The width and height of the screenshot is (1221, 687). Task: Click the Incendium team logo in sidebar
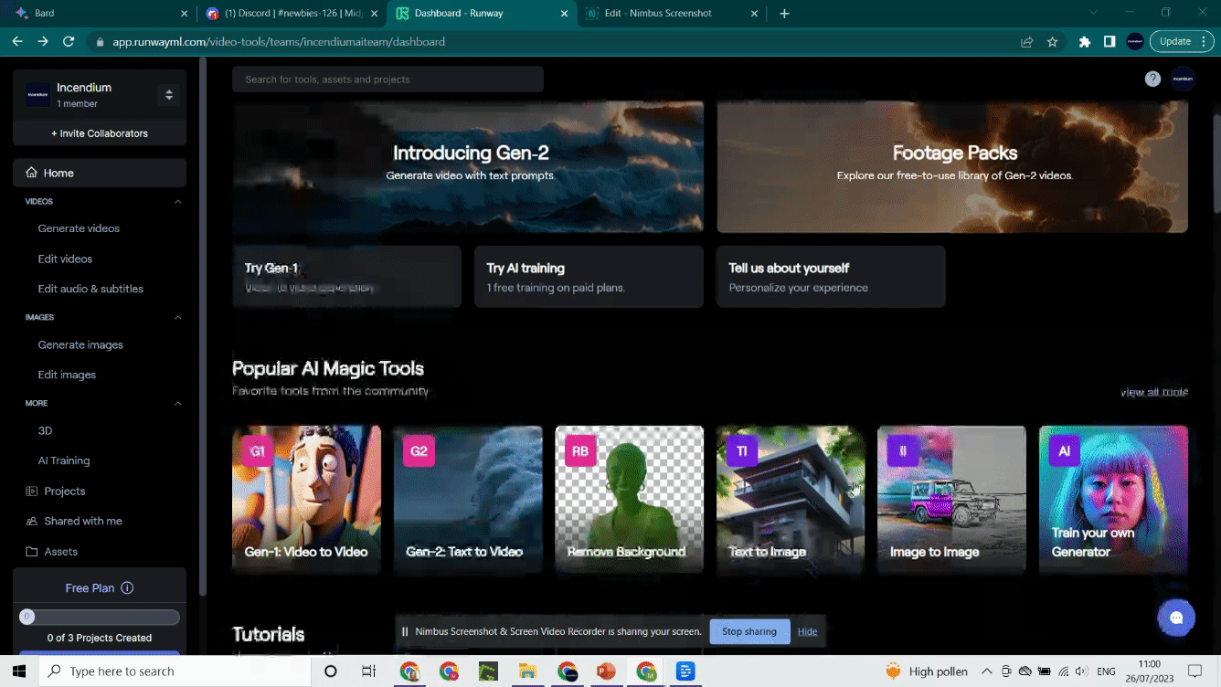(x=37, y=95)
